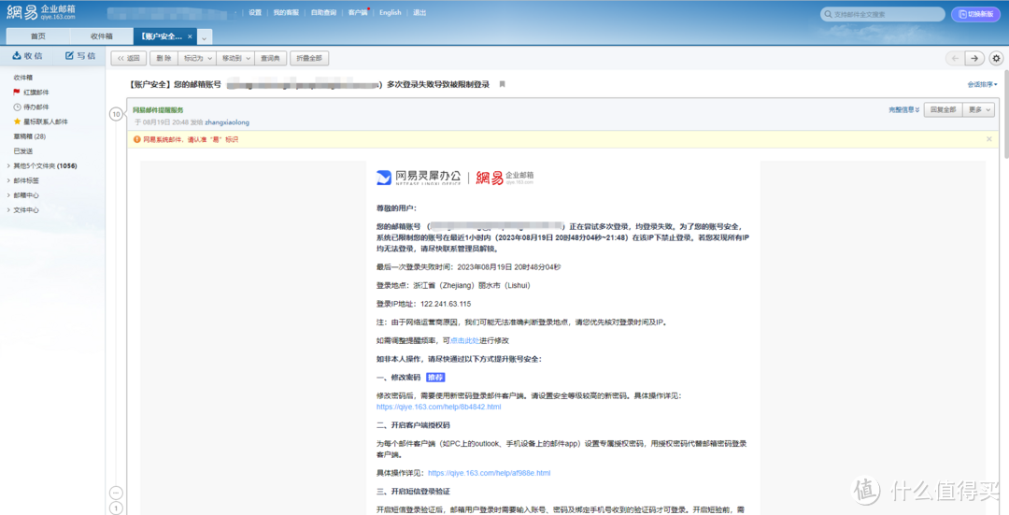1009x515 pixels.
Task: Click recipient name zhangxiaolong
Action: [227, 122]
